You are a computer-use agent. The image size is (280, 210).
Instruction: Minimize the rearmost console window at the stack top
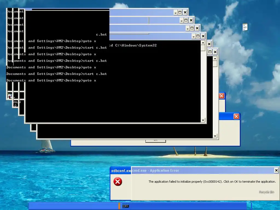pyautogui.click(x=176, y=12)
